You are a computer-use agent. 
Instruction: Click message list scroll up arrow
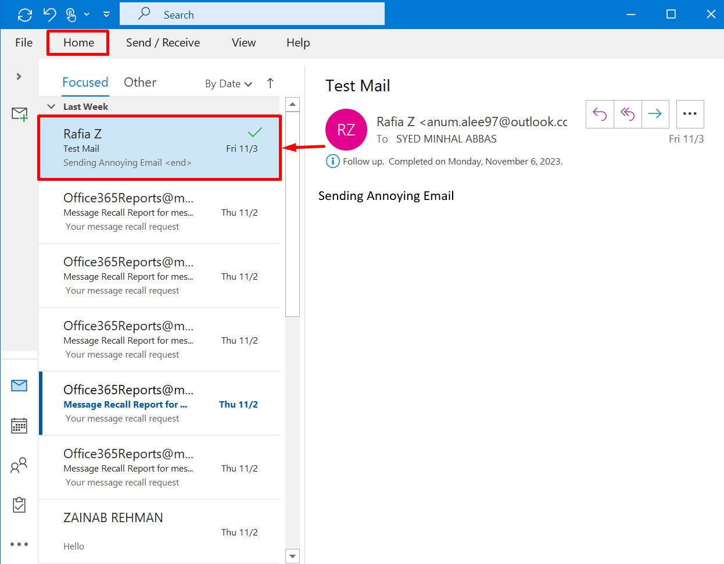click(x=293, y=105)
